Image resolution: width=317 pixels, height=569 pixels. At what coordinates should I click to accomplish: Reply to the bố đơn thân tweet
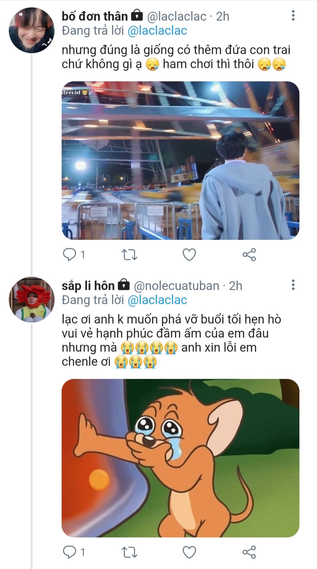[x=70, y=254]
